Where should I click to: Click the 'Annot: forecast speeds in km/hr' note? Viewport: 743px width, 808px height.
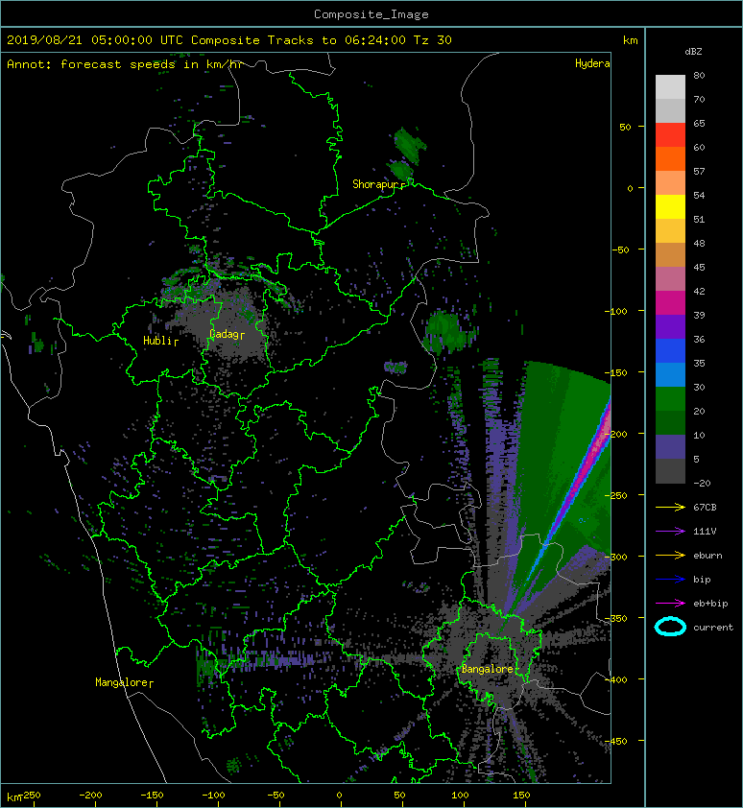coord(125,64)
